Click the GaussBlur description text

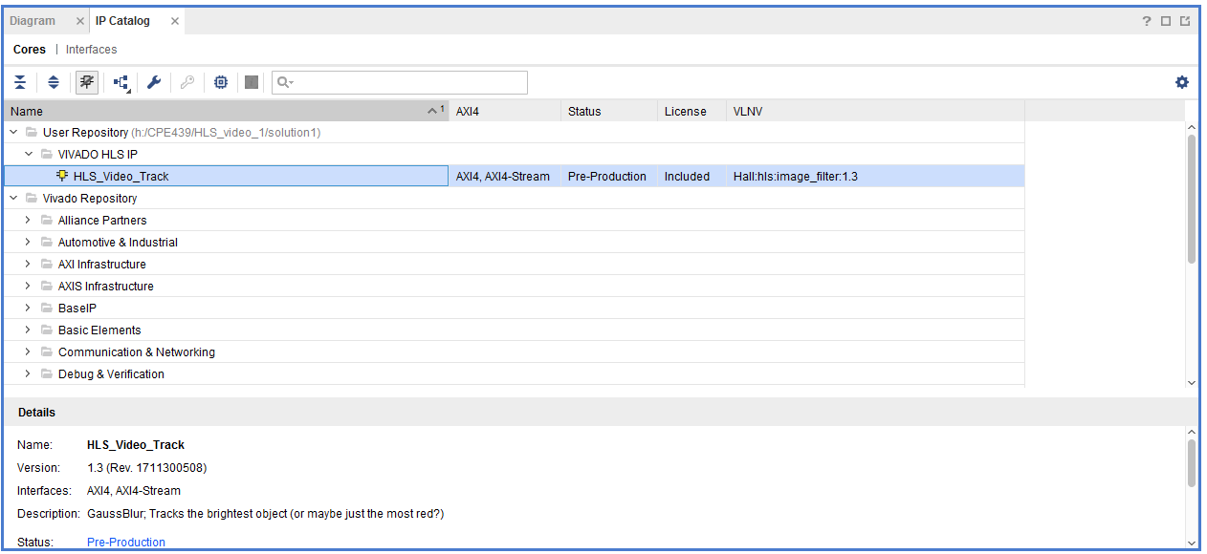(x=265, y=514)
